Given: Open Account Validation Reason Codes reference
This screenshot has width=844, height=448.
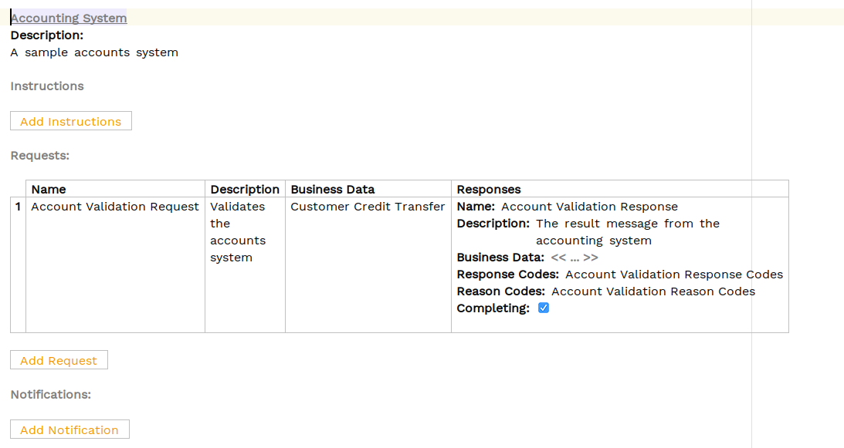Looking at the screenshot, I should point(653,291).
